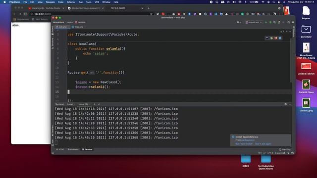
Task: Toggle the Favorites tool window sidebar
Action: 53,131
